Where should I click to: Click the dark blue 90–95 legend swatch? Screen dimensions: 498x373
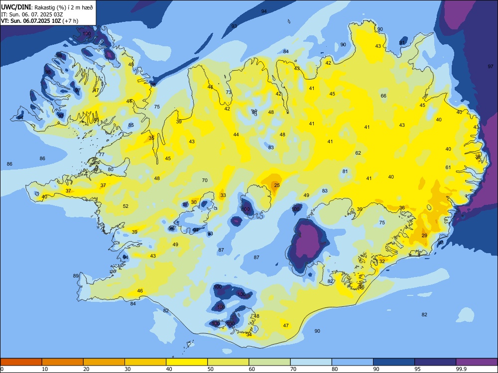click(394, 362)
